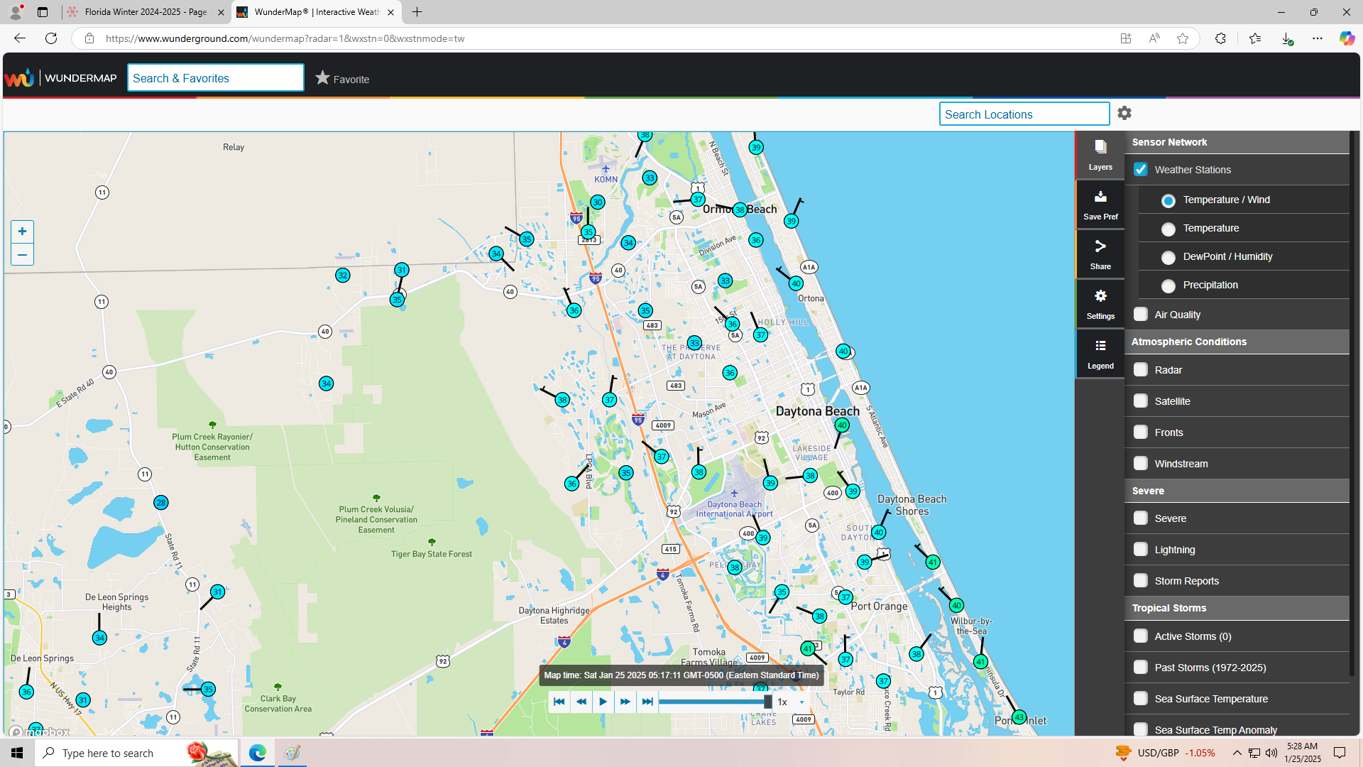Select the Temperature / Wind radio option
Viewport: 1363px width, 767px height.
[1168, 200]
